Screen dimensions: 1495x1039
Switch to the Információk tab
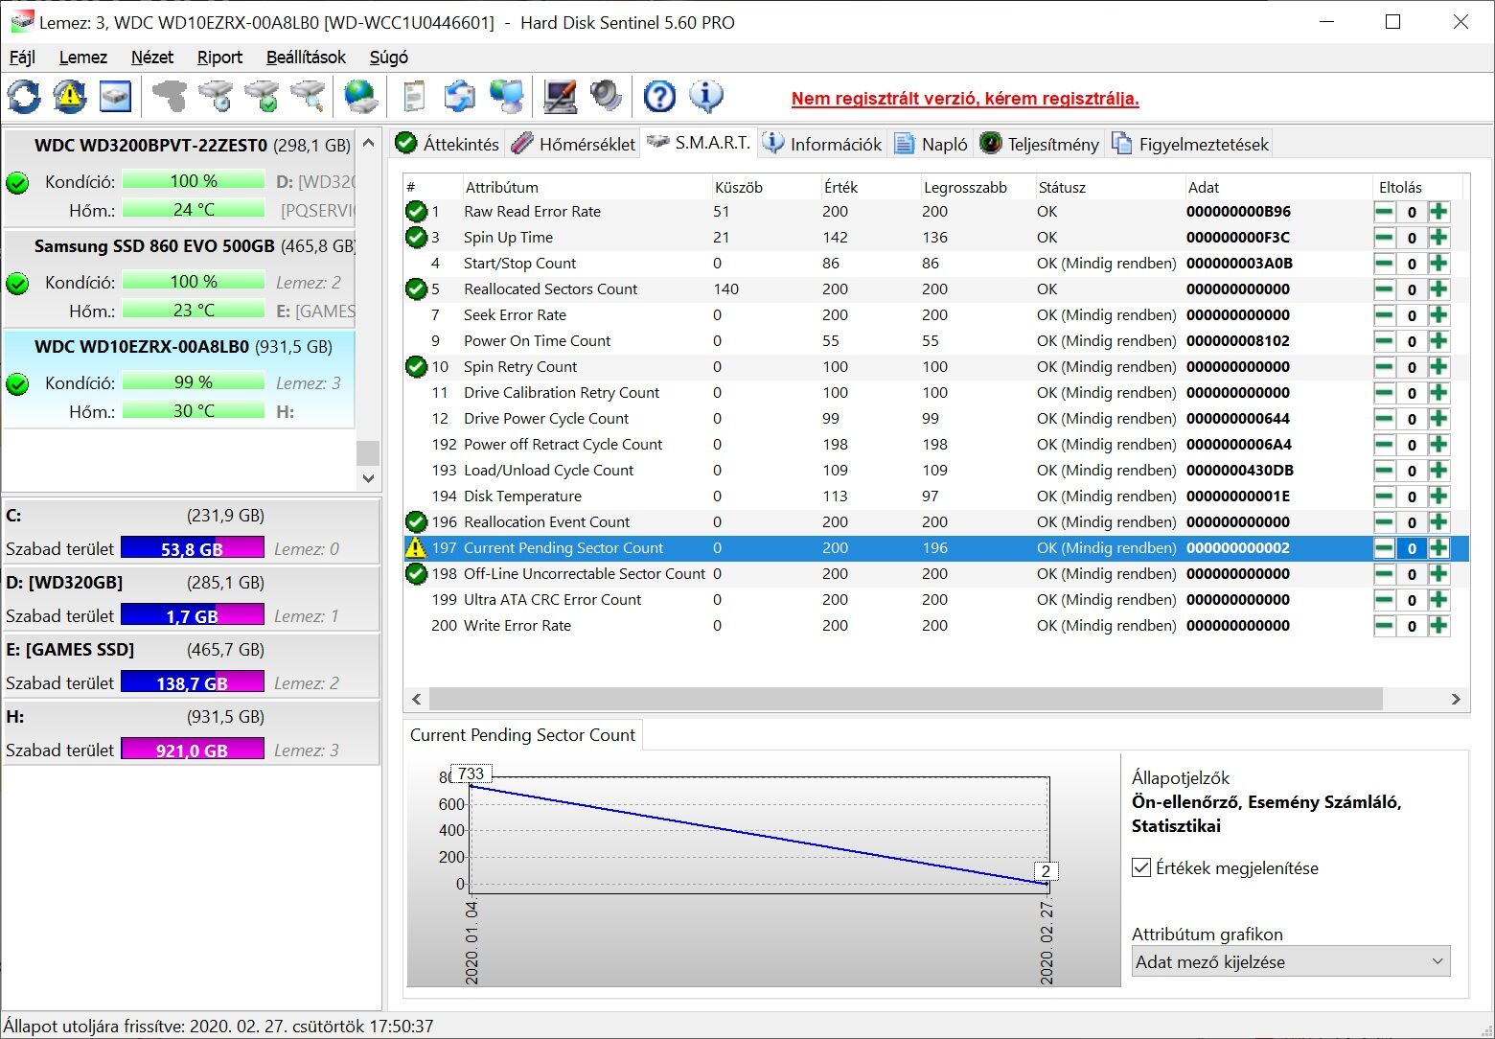pyautogui.click(x=822, y=144)
